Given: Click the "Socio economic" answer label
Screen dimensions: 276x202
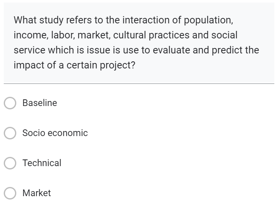Looking at the screenshot, I should coord(55,133).
